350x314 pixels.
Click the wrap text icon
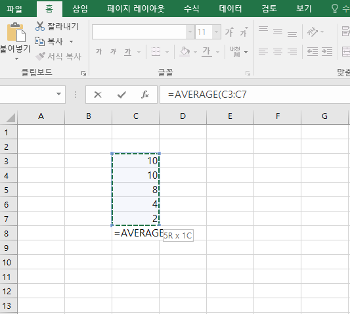click(346, 32)
